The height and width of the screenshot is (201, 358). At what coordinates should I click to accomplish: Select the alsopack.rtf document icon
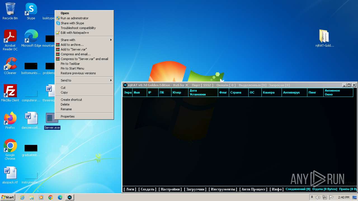pyautogui.click(x=10, y=175)
